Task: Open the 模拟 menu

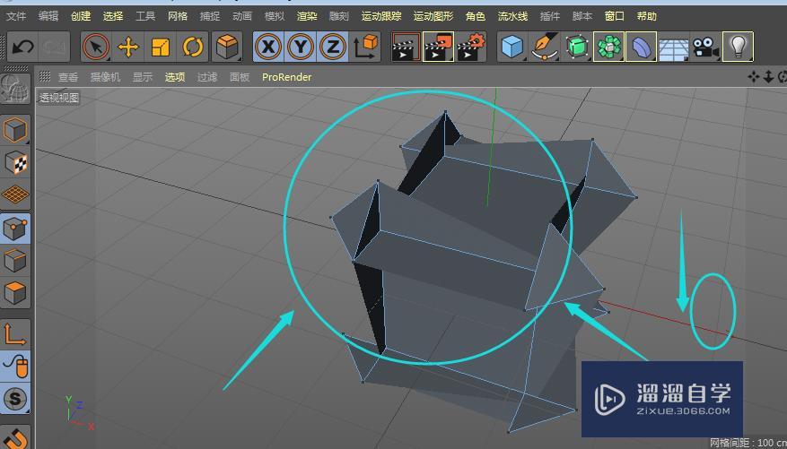Action: [x=274, y=16]
